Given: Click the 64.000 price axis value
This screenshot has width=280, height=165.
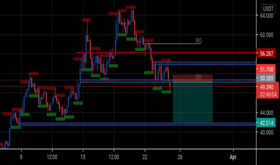Looking at the screenshot, I should 266,16.
